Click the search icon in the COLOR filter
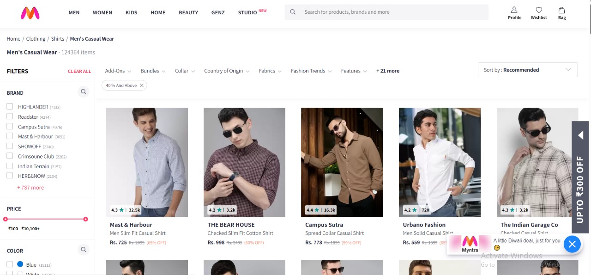The image size is (591, 275). (x=84, y=250)
